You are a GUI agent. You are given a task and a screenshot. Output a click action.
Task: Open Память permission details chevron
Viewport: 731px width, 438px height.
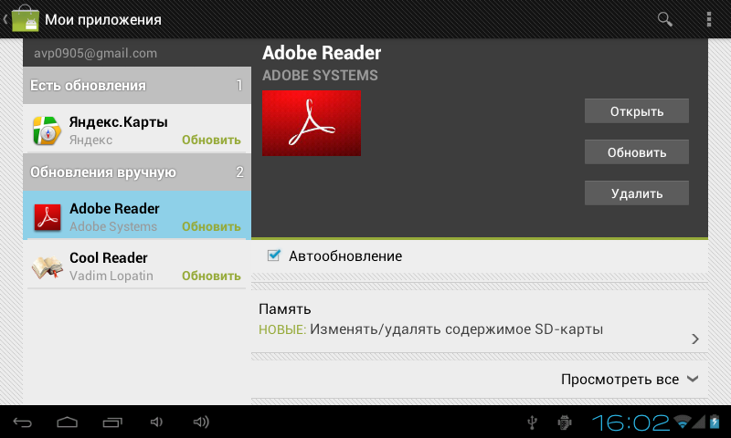[x=695, y=339]
